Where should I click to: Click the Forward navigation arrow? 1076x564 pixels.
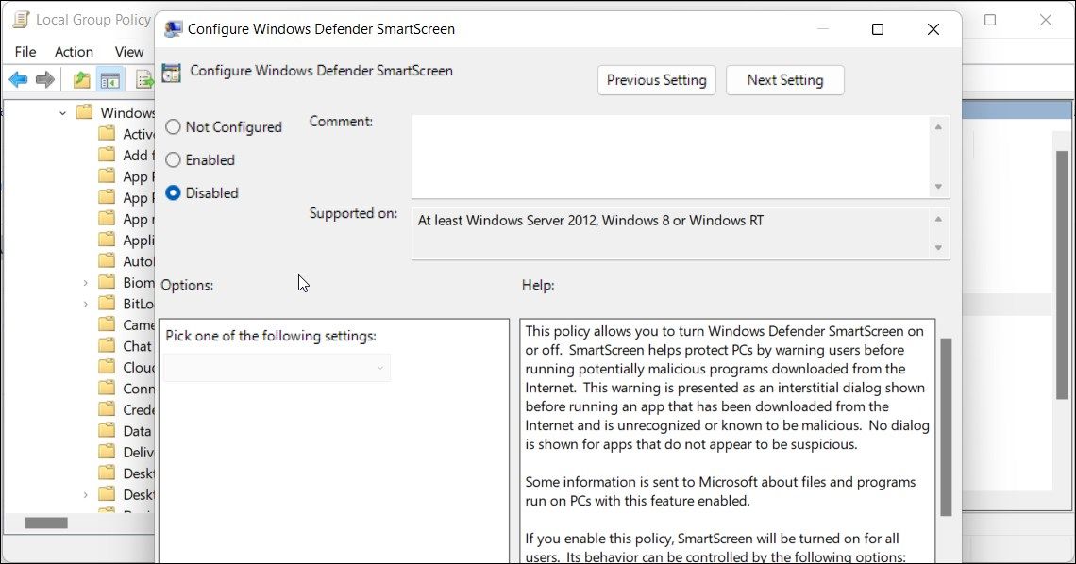43,79
